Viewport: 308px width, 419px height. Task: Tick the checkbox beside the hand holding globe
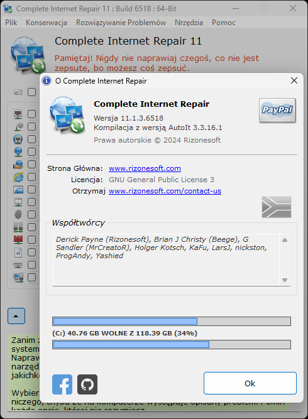point(31,165)
